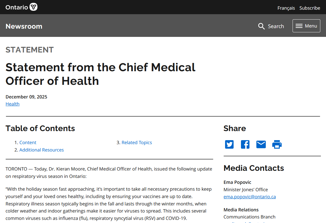
Task: Click the Ontario trillium logo
Action: [33, 7]
